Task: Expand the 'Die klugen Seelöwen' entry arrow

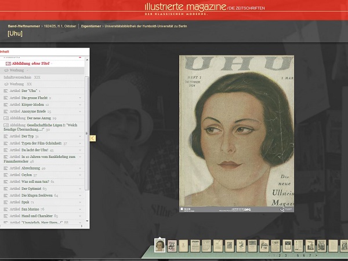Action: tap(80, 196)
